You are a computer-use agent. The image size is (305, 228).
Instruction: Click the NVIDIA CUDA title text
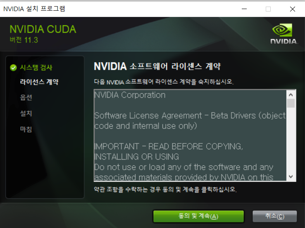coord(43,29)
